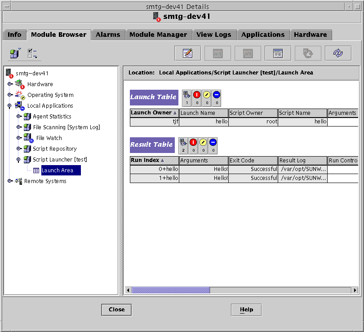364x332 pixels.
Task: Click the File Scanning module icon
Action: click(27, 127)
